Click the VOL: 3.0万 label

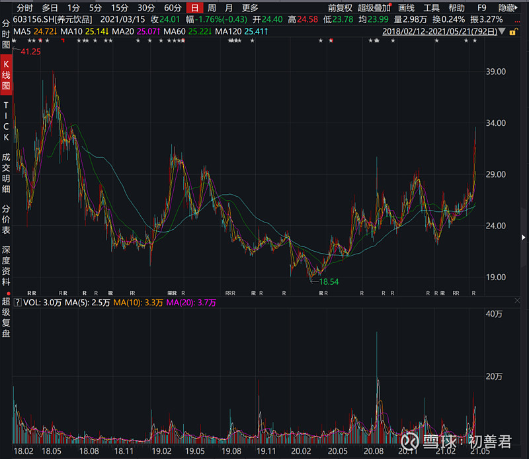click(x=42, y=303)
